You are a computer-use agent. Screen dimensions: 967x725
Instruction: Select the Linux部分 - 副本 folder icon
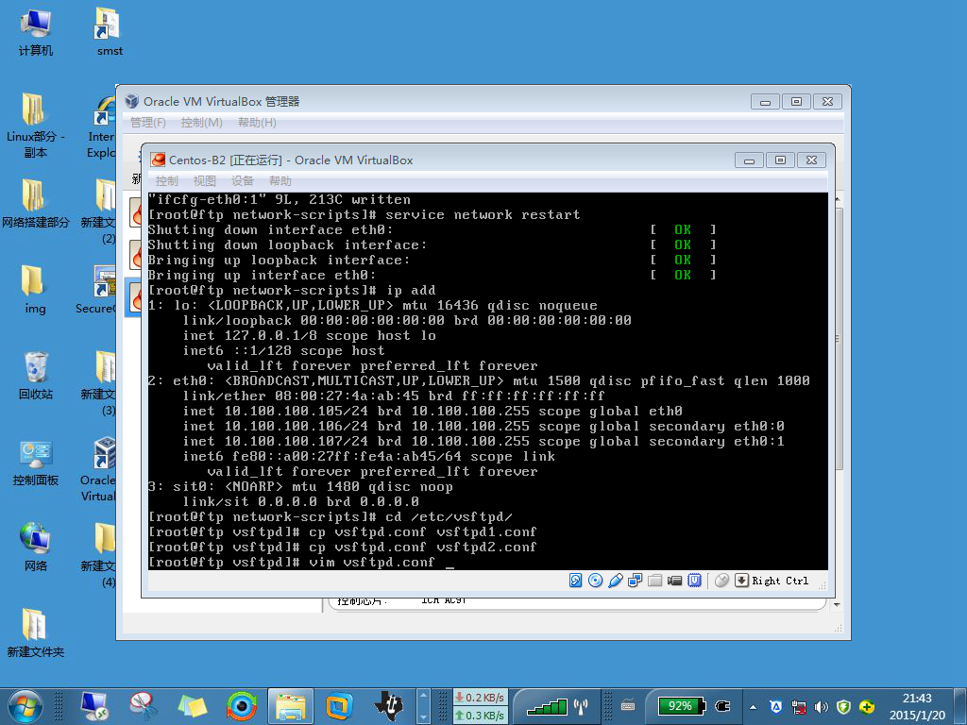(36, 126)
